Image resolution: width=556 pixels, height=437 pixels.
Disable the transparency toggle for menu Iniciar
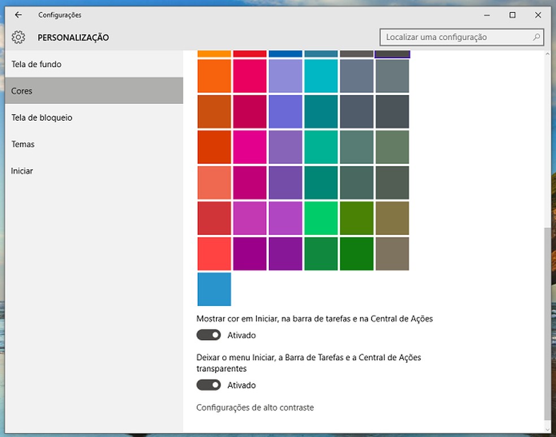coord(208,385)
